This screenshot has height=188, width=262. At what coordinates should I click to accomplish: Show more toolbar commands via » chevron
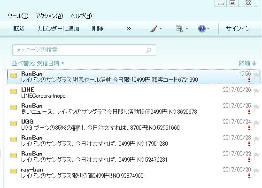pyautogui.click(x=129, y=29)
